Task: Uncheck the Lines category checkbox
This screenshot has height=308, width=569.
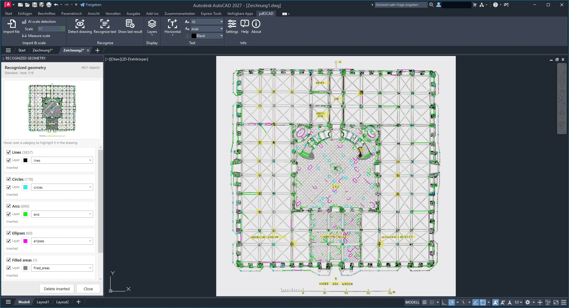Action: coord(9,152)
